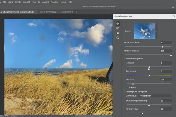Open the Fenster menu

(63, 2)
